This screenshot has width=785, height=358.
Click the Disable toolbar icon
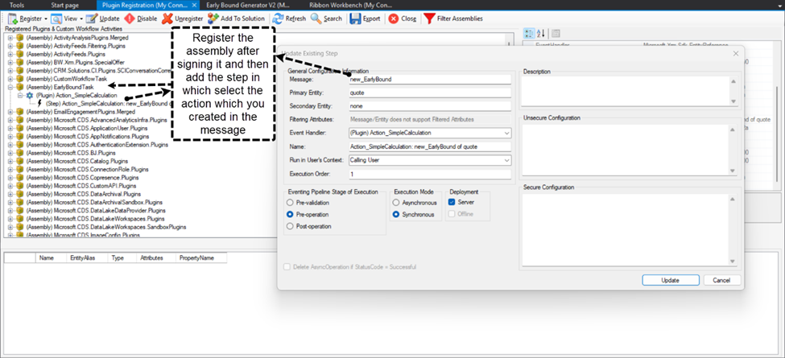click(x=129, y=19)
